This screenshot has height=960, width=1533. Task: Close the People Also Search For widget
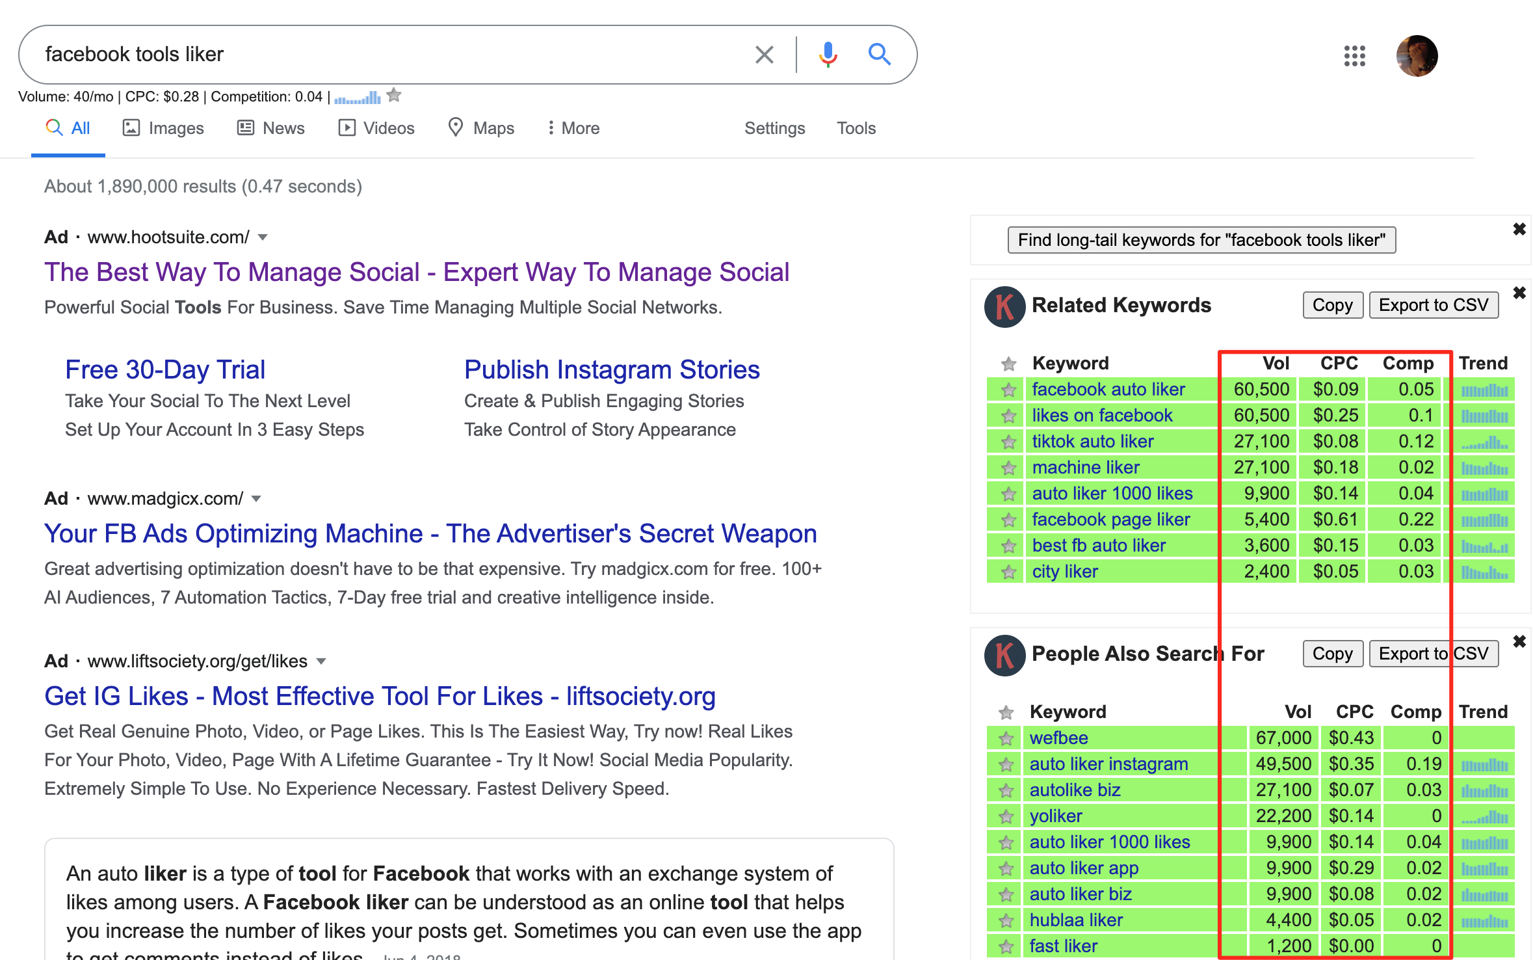(1519, 641)
